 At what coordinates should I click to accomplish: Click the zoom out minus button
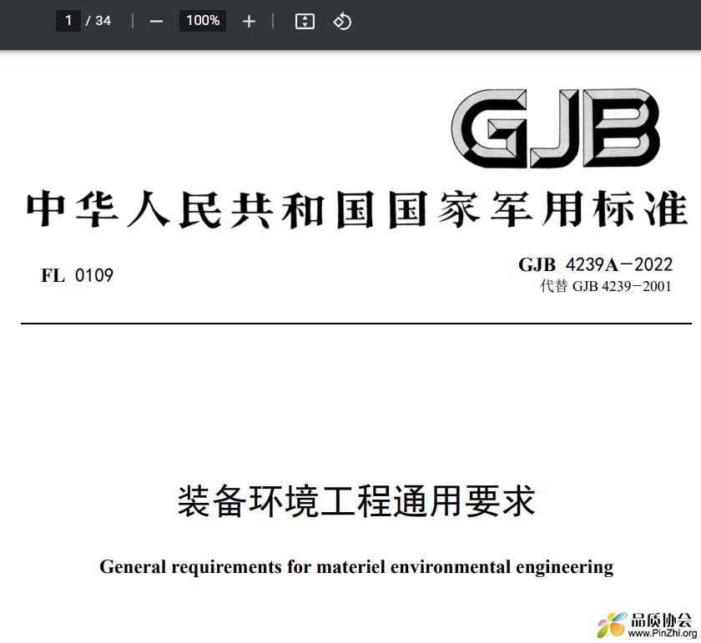click(156, 21)
